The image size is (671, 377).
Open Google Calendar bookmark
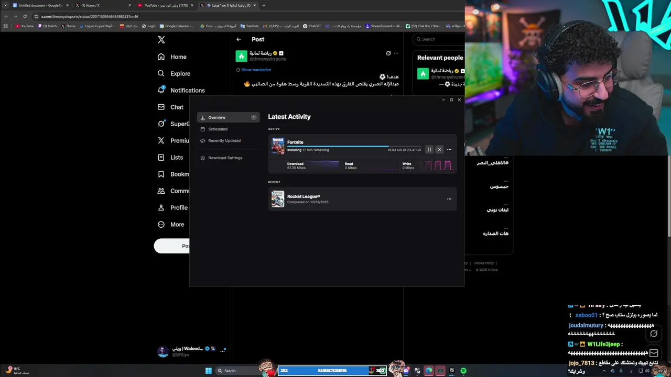pos(177,26)
